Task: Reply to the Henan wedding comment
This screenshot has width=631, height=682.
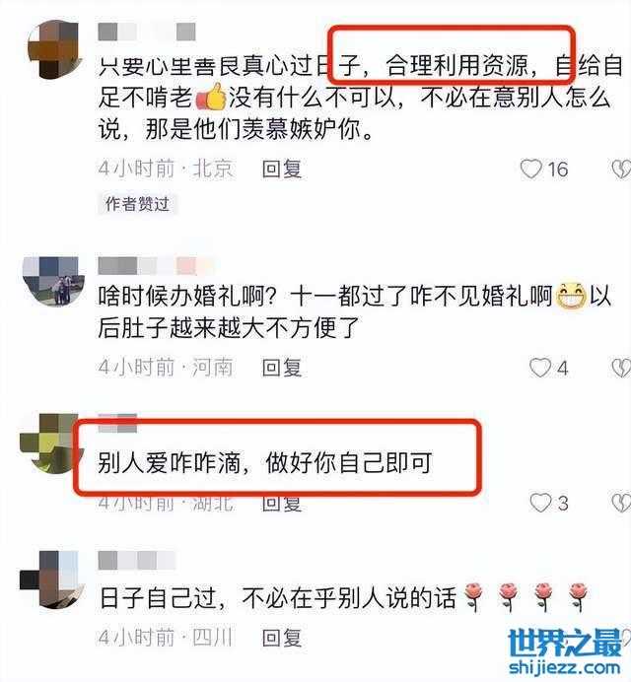Action: 282,368
